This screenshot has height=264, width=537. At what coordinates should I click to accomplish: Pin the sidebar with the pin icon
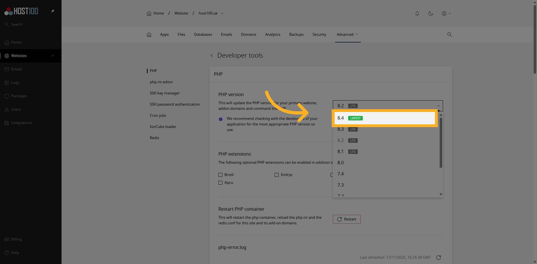pos(53,11)
